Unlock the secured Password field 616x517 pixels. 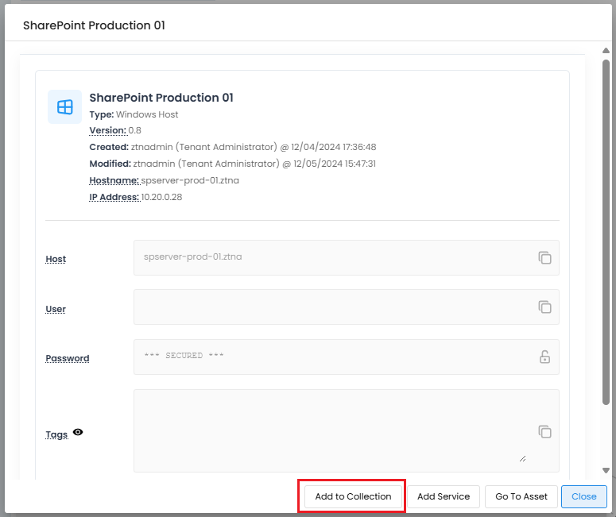544,357
